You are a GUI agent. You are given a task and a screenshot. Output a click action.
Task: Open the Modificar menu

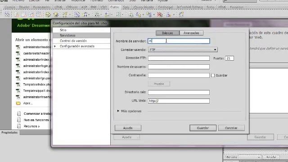[x=78, y=1]
